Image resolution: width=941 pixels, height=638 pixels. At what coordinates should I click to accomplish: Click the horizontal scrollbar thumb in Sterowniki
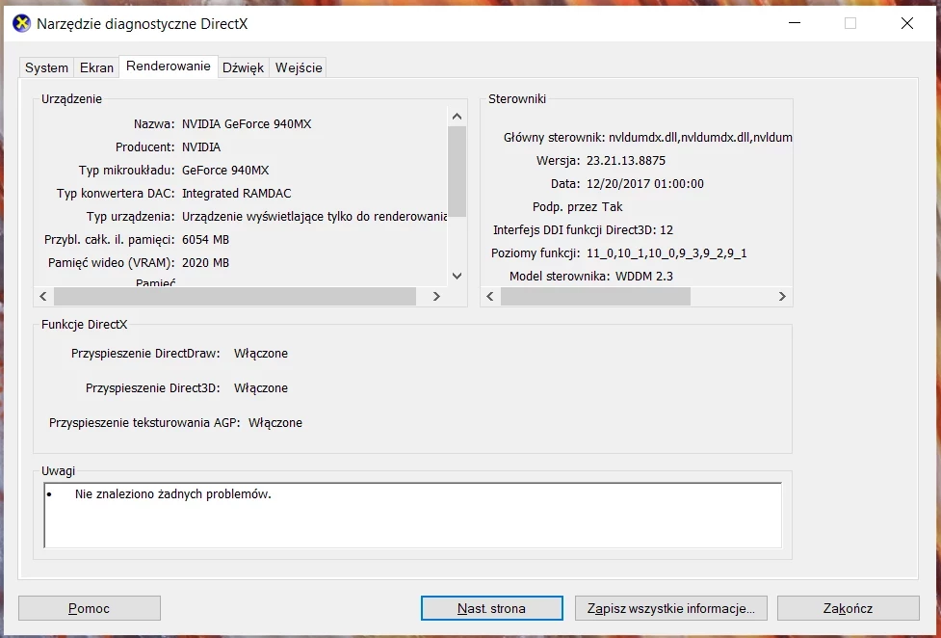[595, 296]
